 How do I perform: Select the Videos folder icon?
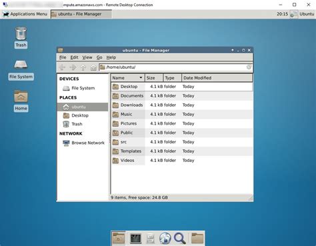coord(115,160)
